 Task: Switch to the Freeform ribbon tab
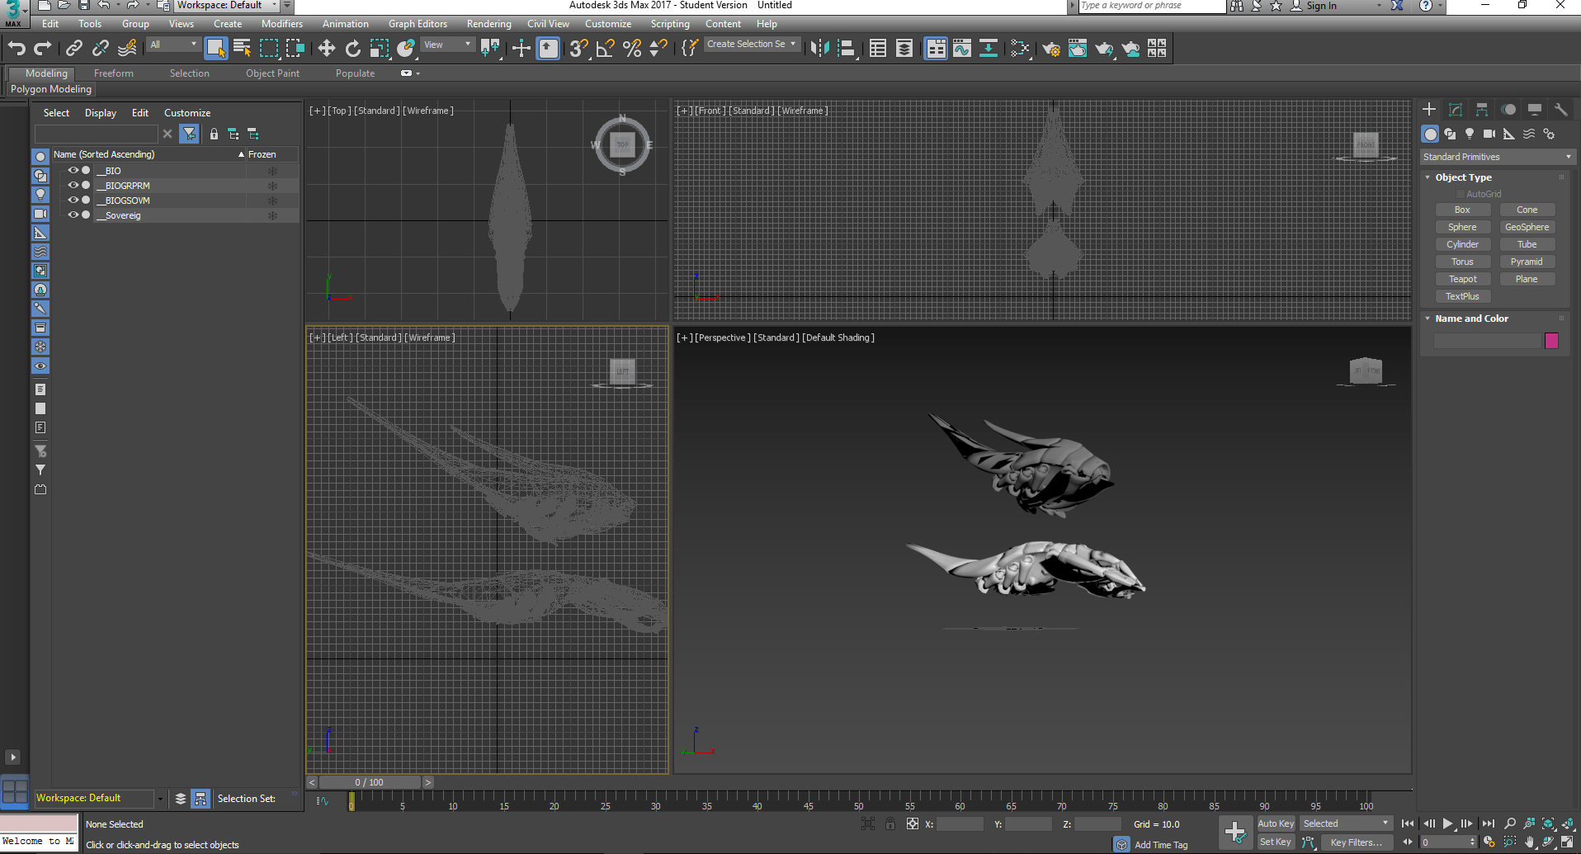point(113,73)
